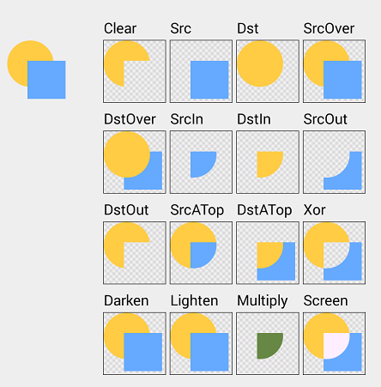381x387 pixels.
Task: Choose the DstATop preview tile
Action: (268, 253)
